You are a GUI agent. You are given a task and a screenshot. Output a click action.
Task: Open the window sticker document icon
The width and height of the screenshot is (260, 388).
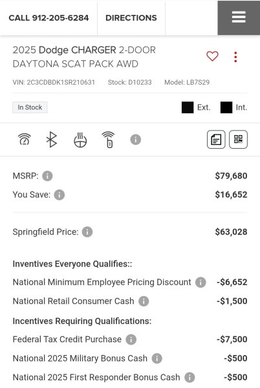(216, 139)
